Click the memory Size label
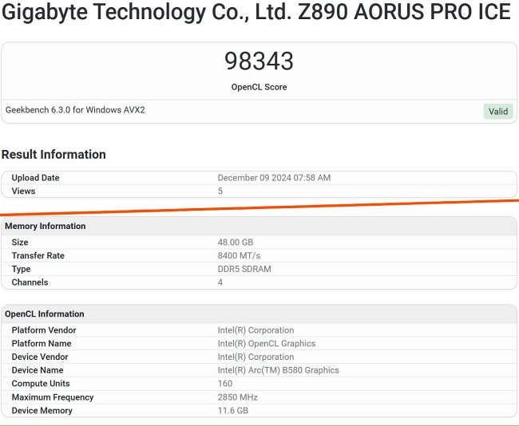The image size is (519, 426). coord(20,242)
